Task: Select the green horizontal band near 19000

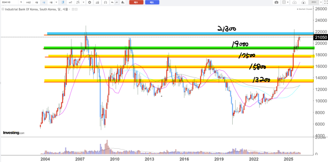Action: click(179, 48)
